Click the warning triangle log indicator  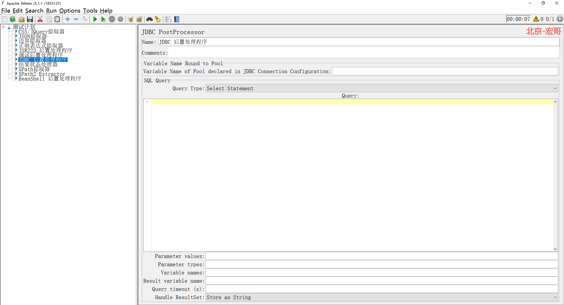tap(536, 19)
